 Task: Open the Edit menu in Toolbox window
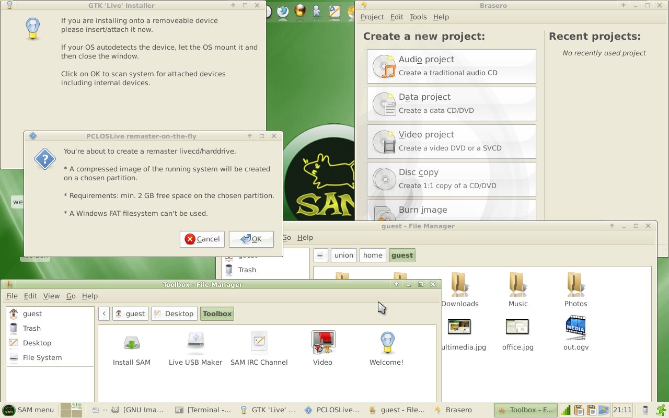30,296
